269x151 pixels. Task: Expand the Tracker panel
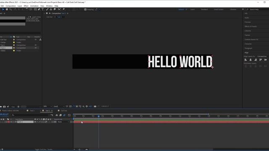click(x=247, y=35)
